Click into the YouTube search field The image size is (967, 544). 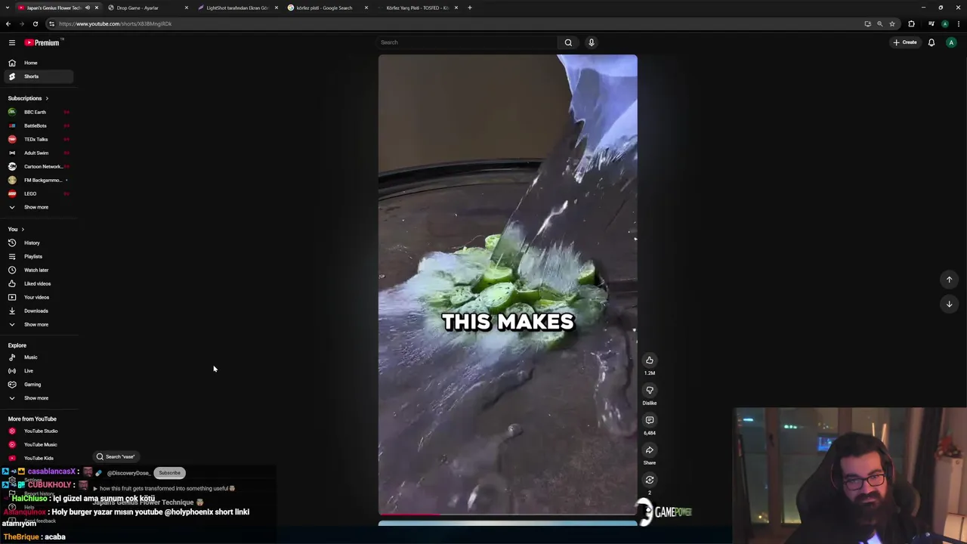[467, 42]
